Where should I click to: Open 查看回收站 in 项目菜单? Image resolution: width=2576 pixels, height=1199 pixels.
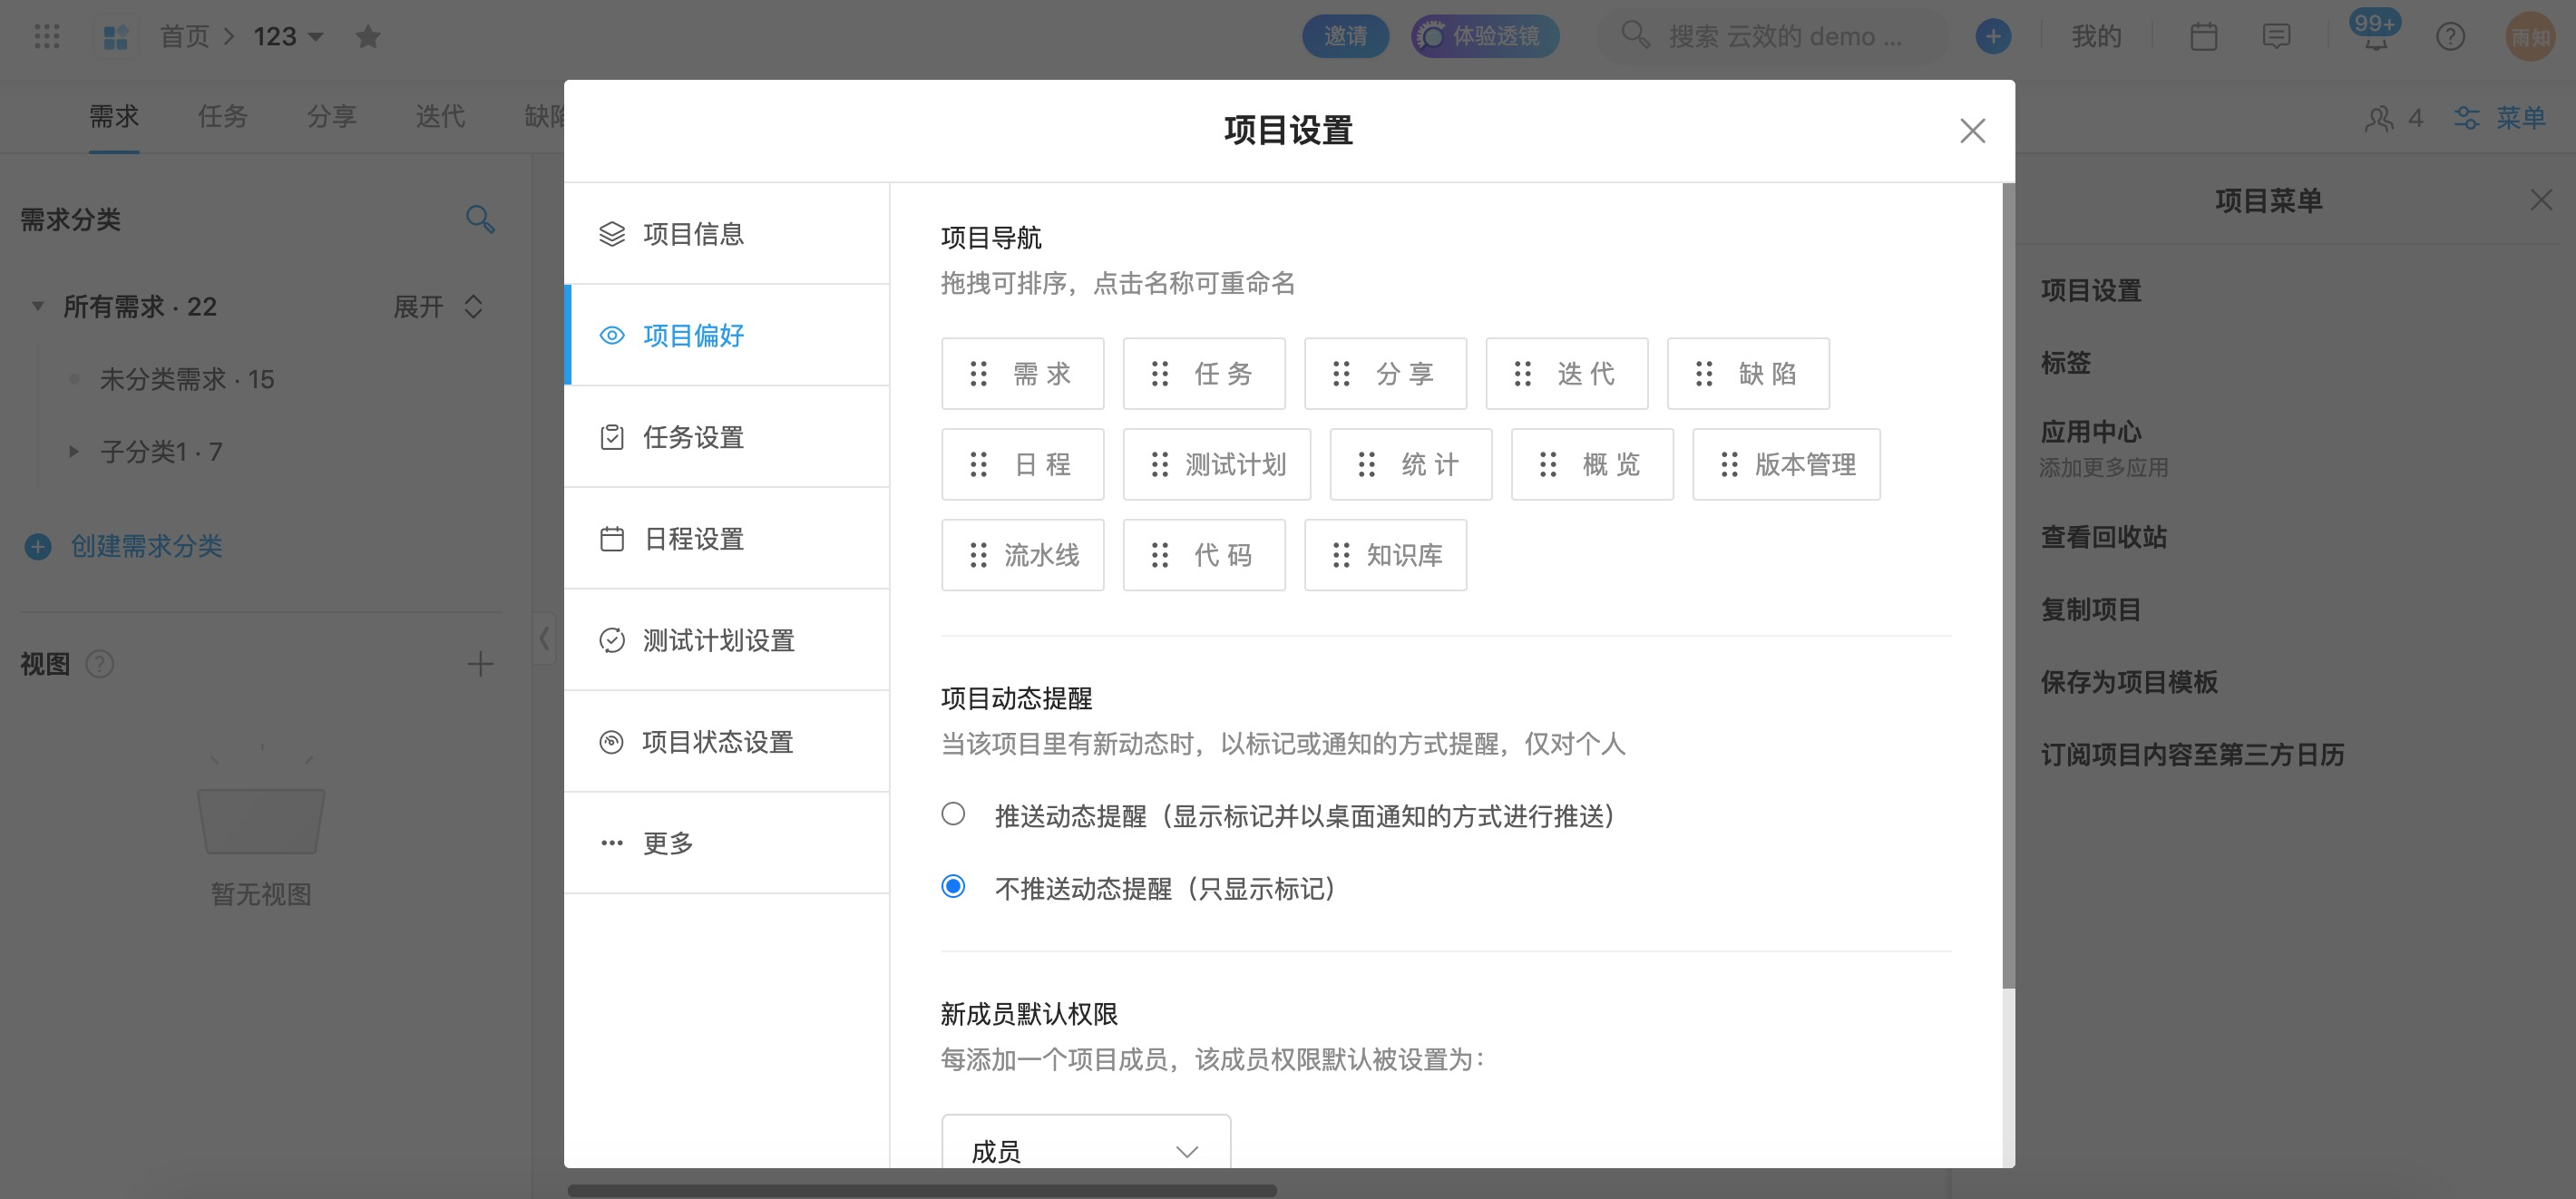coord(2104,537)
